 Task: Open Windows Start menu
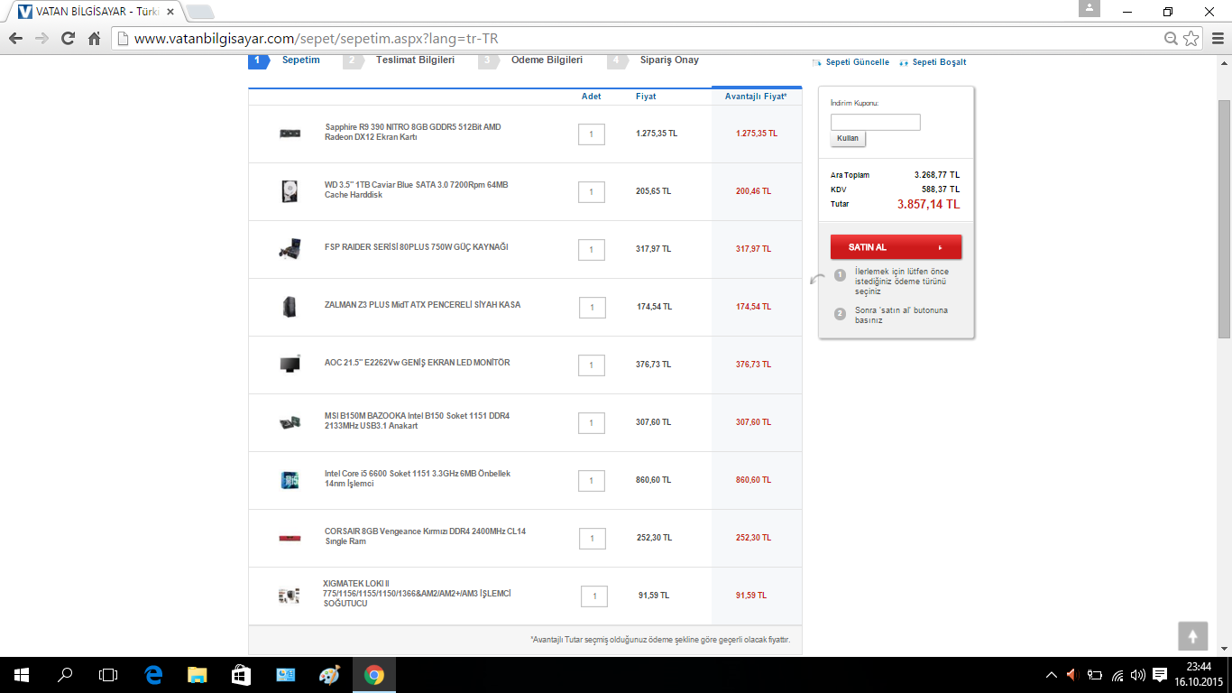(x=21, y=675)
